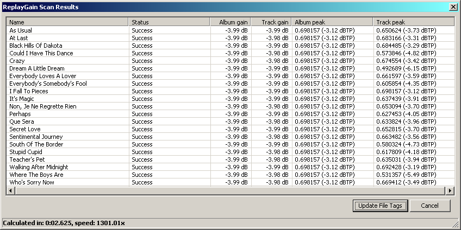
Task: Click track peak 0.635031 (-3.94 dBTP)
Action: coord(406,159)
